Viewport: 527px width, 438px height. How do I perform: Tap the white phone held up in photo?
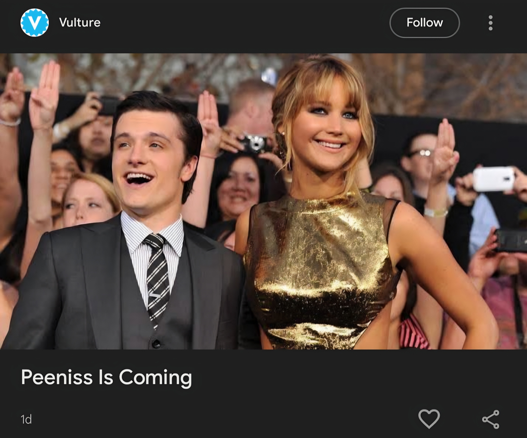(x=494, y=179)
